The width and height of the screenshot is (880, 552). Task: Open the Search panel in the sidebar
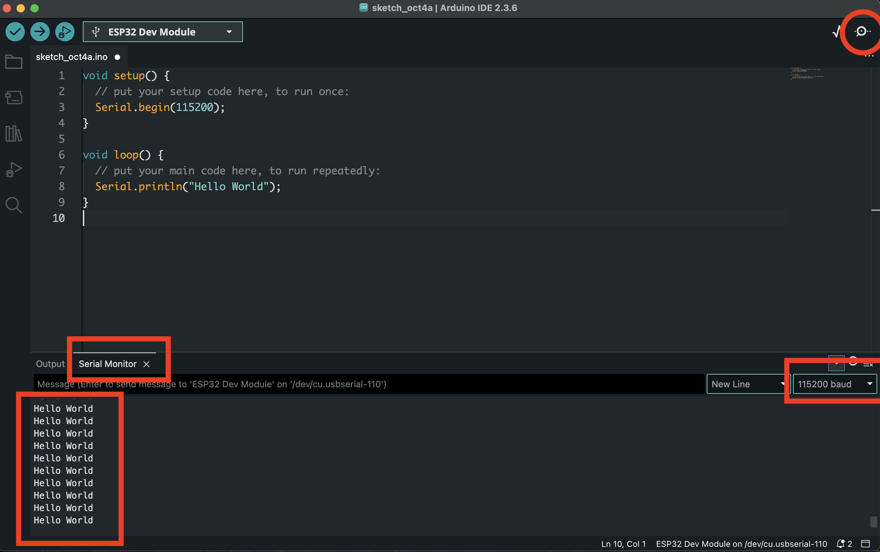tap(14, 205)
